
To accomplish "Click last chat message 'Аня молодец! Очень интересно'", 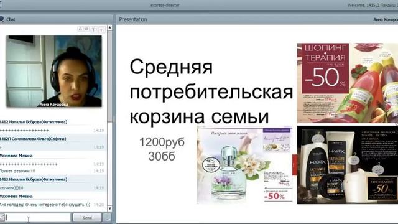I will tap(45, 205).
